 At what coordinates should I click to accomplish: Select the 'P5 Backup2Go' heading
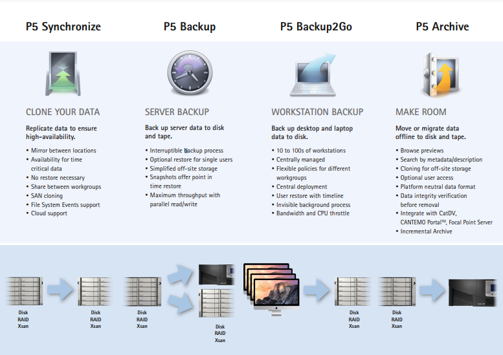(x=316, y=27)
